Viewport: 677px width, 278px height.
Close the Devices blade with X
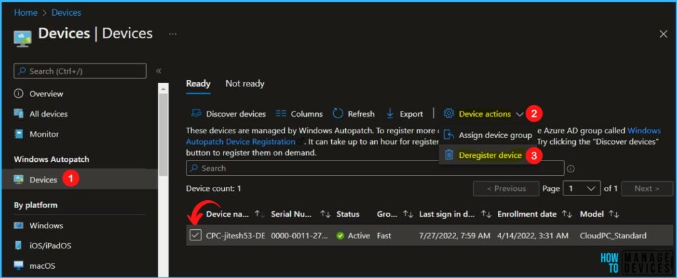pos(664,34)
